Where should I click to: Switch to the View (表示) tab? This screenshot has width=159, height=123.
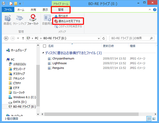45,10
